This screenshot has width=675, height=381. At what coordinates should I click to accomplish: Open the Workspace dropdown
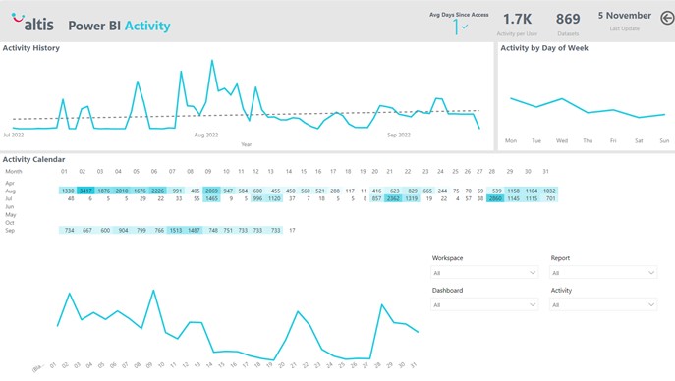[484, 273]
